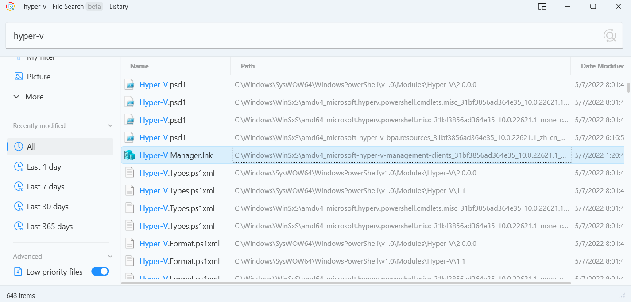Select SysWOW64 "Hyper-V\2.0.0.0" path of Hyper-V.psd1
Image resolution: width=631 pixels, height=302 pixels.
(x=356, y=84)
